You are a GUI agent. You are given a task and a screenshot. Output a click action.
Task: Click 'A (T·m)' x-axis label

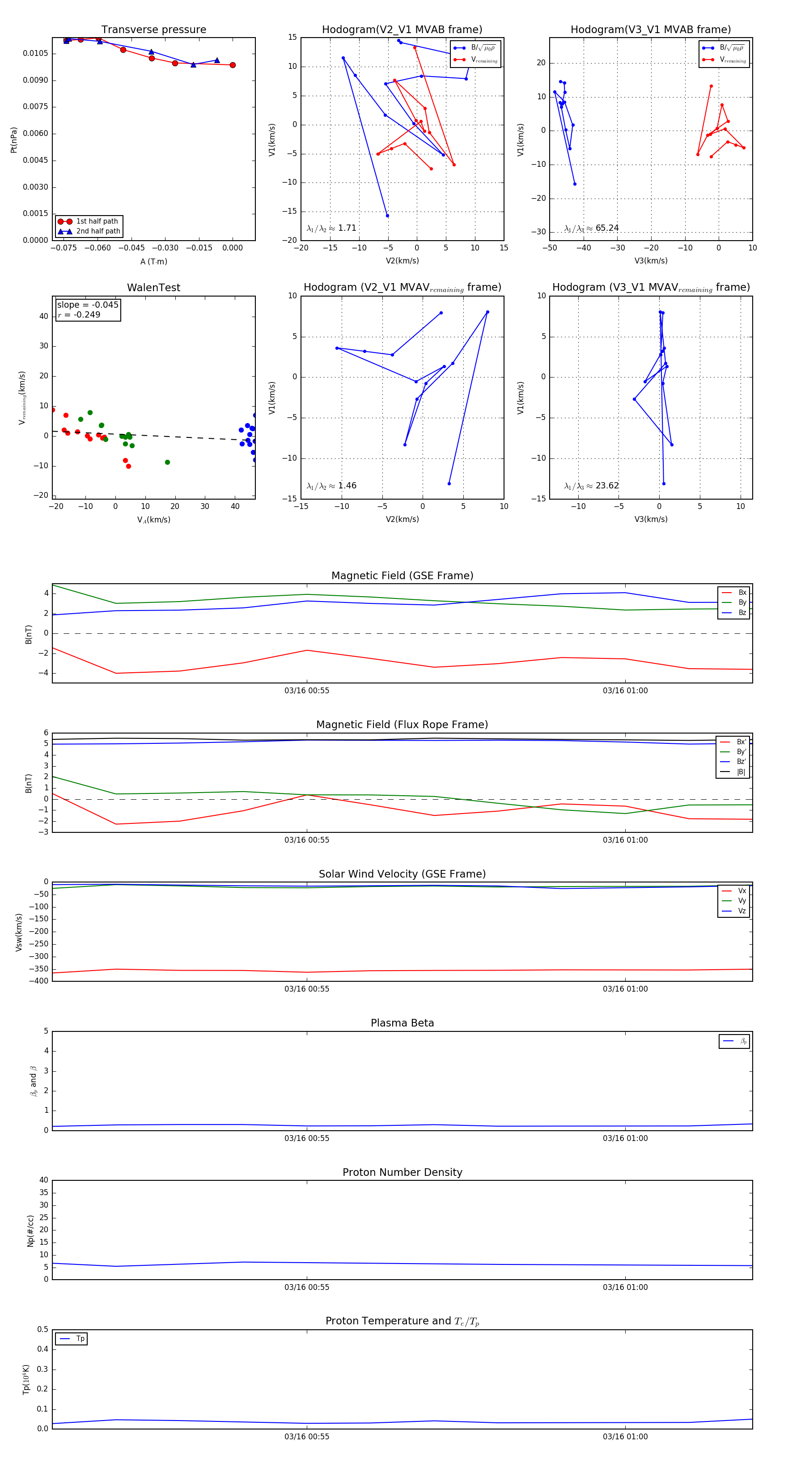tap(153, 262)
